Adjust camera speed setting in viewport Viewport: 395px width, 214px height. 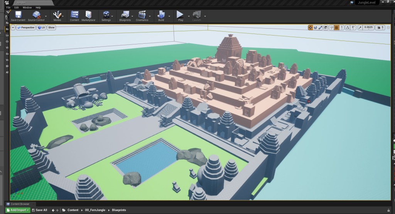click(380, 27)
